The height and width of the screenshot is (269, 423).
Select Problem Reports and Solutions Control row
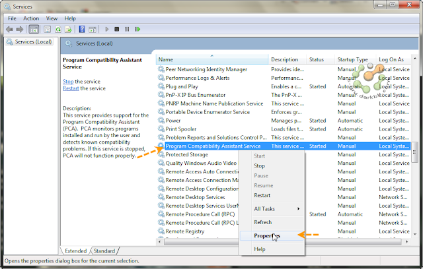[x=284, y=137]
